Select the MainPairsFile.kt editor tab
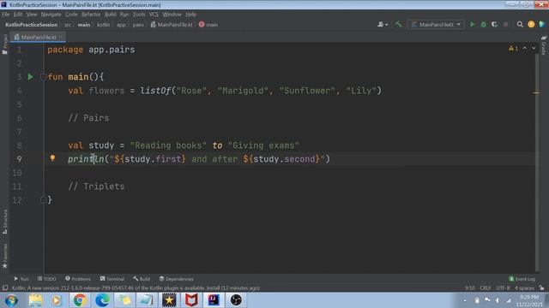 38,37
